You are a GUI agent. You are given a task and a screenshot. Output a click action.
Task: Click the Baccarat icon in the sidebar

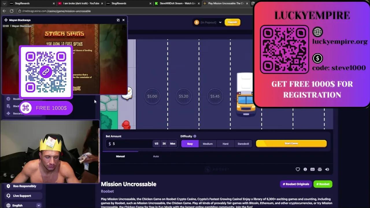(8, 113)
